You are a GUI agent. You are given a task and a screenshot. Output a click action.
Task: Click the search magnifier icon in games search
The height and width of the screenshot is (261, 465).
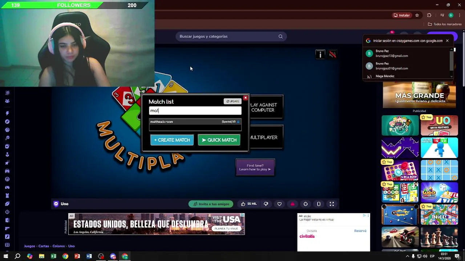coord(280,36)
